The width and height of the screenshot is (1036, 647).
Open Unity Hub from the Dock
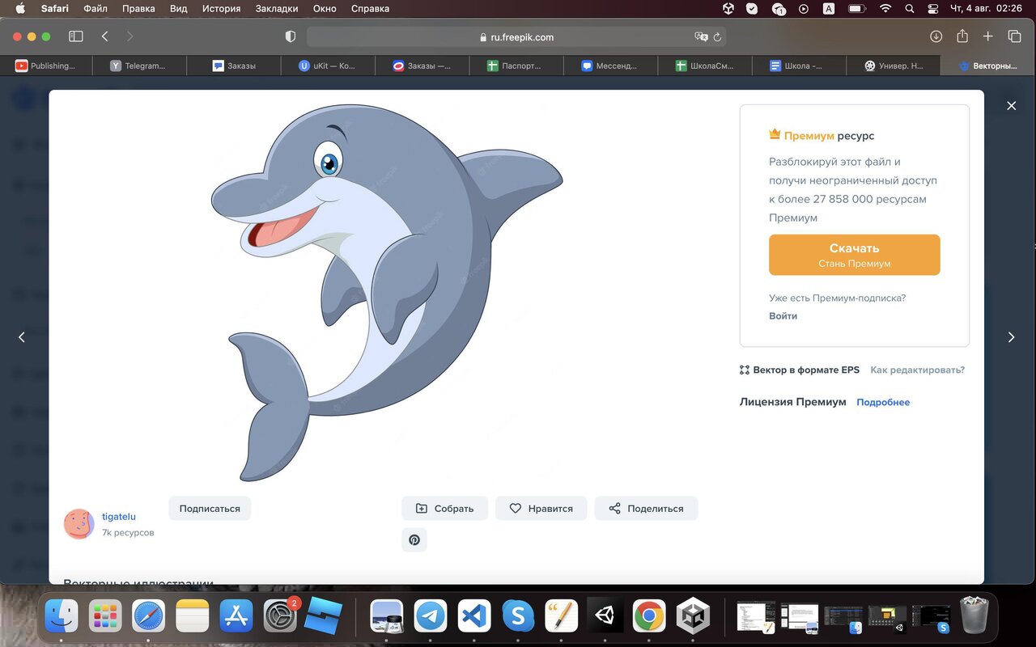coord(693,616)
